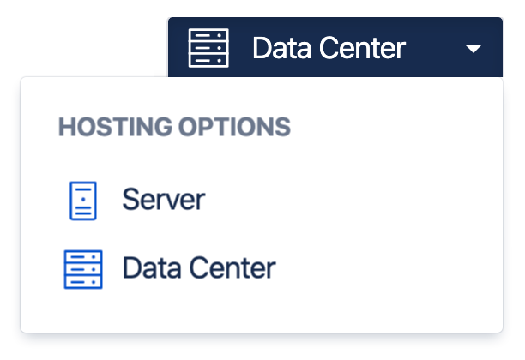Click the HOSTING OPTIONS section heading
This screenshot has width=525, height=360.
(174, 128)
